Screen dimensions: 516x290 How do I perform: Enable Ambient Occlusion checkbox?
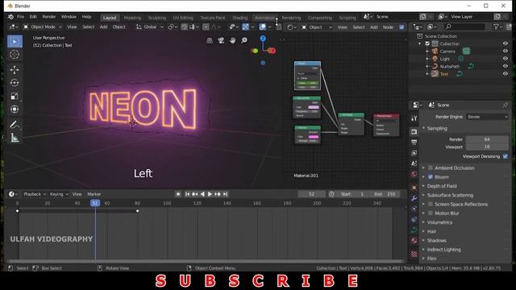pyautogui.click(x=430, y=168)
